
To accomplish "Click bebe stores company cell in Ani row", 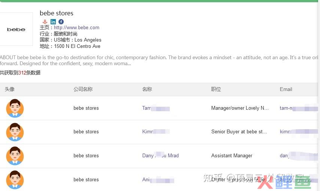I will 86,179.
